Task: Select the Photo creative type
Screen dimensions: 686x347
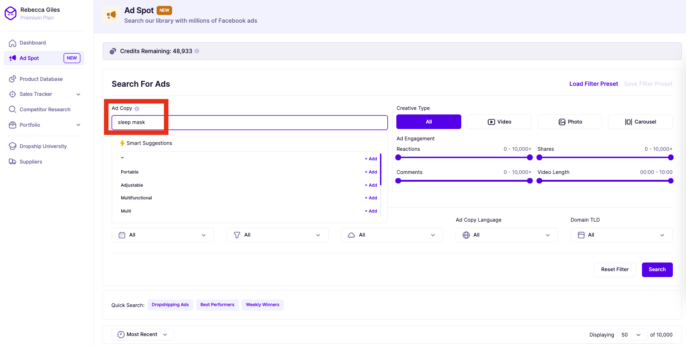Action: [x=569, y=121]
